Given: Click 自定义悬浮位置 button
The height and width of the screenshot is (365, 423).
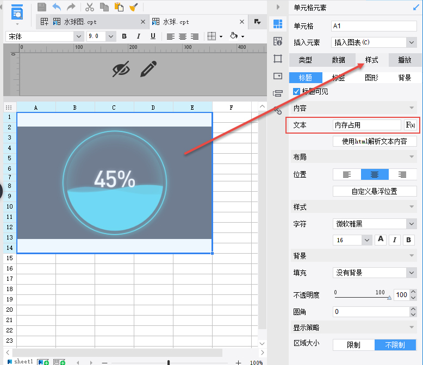Looking at the screenshot, I should 375,191.
